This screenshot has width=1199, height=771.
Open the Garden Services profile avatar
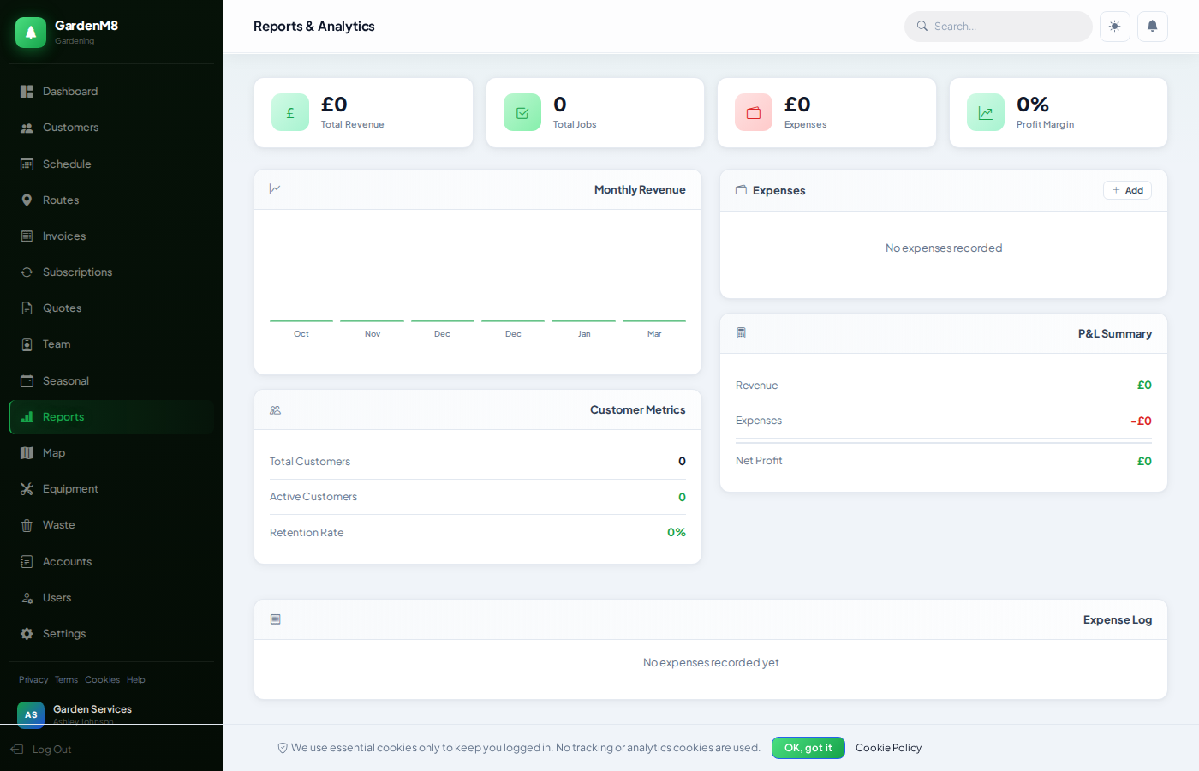(x=31, y=715)
